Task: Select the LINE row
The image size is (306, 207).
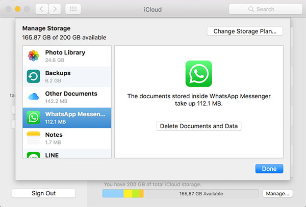Action: pyautogui.click(x=67, y=153)
